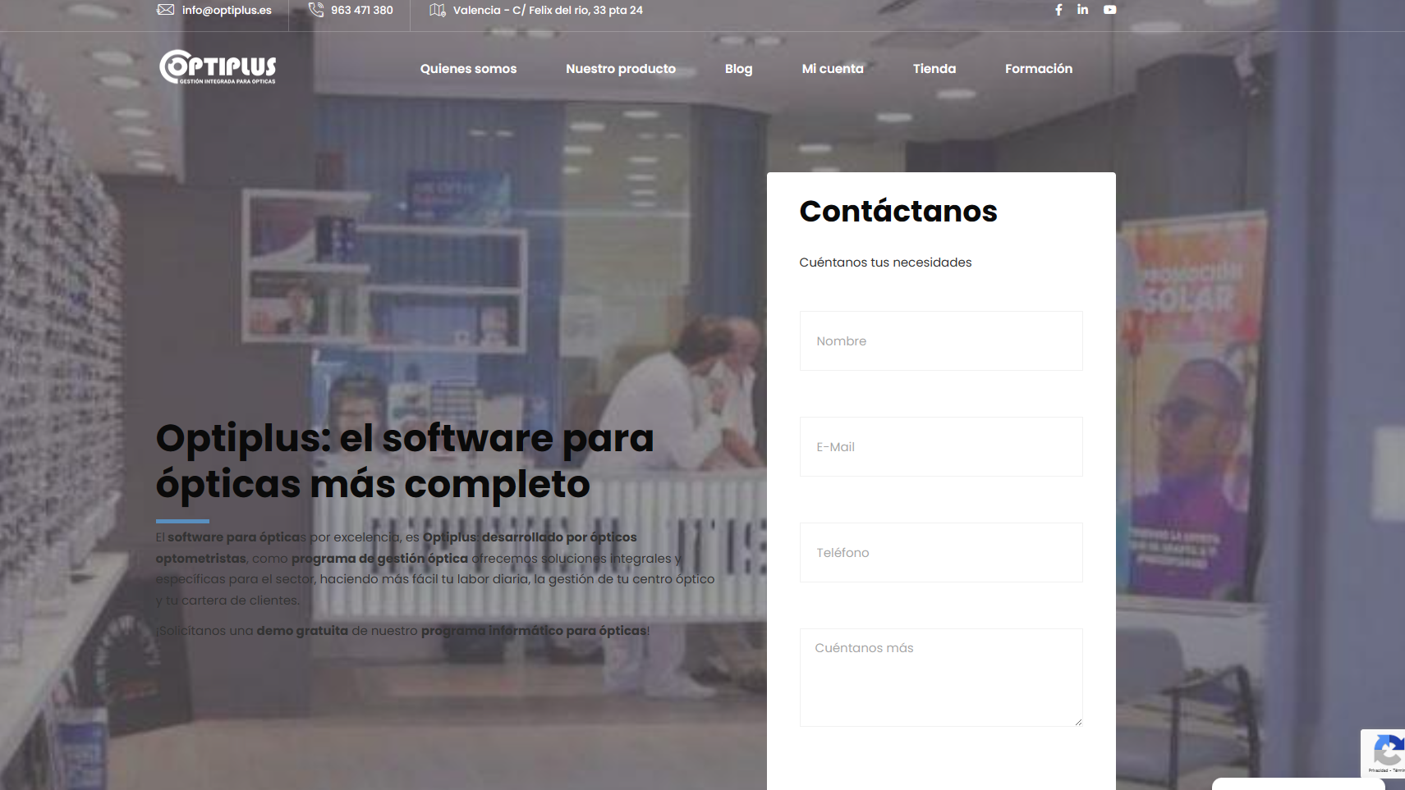This screenshot has width=1405, height=790.
Task: Open the Nuestro producto menu
Action: coord(621,69)
